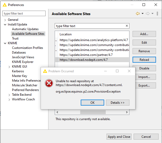Open Preferred Renderers preferences
The image size is (162, 143).
(25, 90)
